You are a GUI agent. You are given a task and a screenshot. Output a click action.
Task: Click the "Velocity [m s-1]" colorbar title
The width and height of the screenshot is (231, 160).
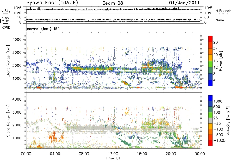(228, 120)
